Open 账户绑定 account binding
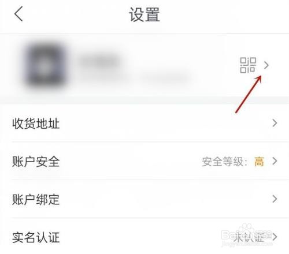 [x=144, y=199]
